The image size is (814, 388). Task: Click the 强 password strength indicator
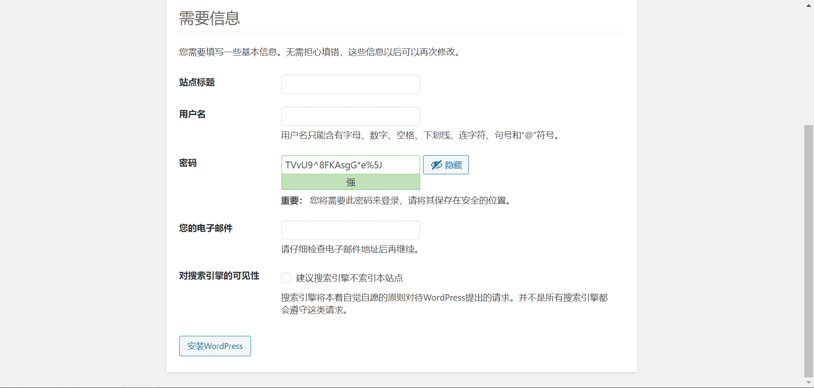tap(351, 182)
